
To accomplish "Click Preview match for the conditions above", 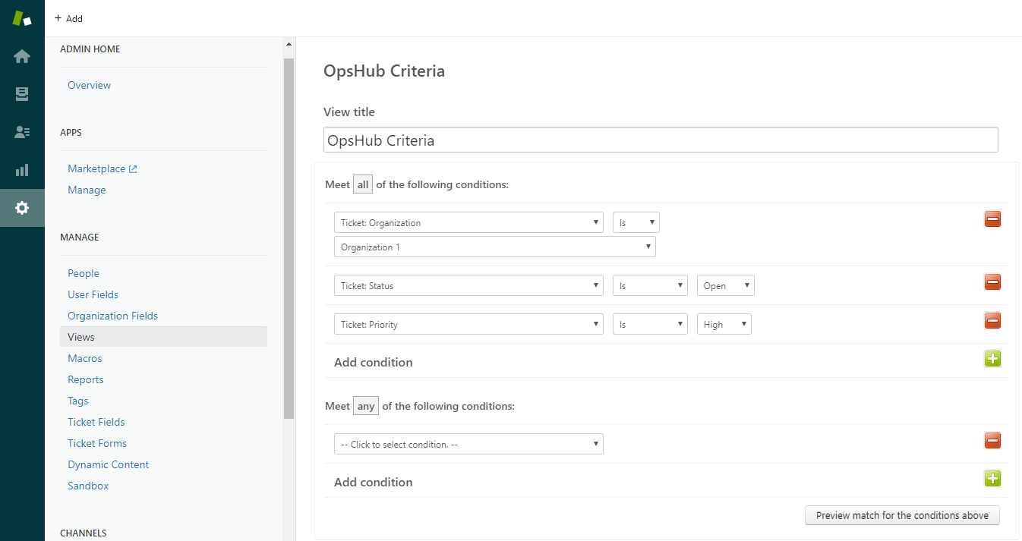I will [902, 515].
